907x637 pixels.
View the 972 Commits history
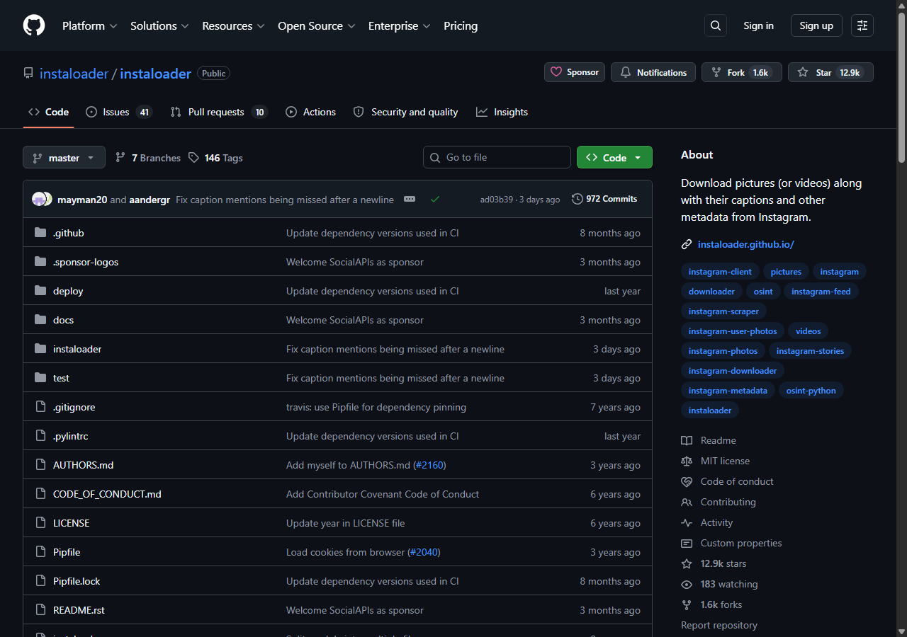pos(604,199)
